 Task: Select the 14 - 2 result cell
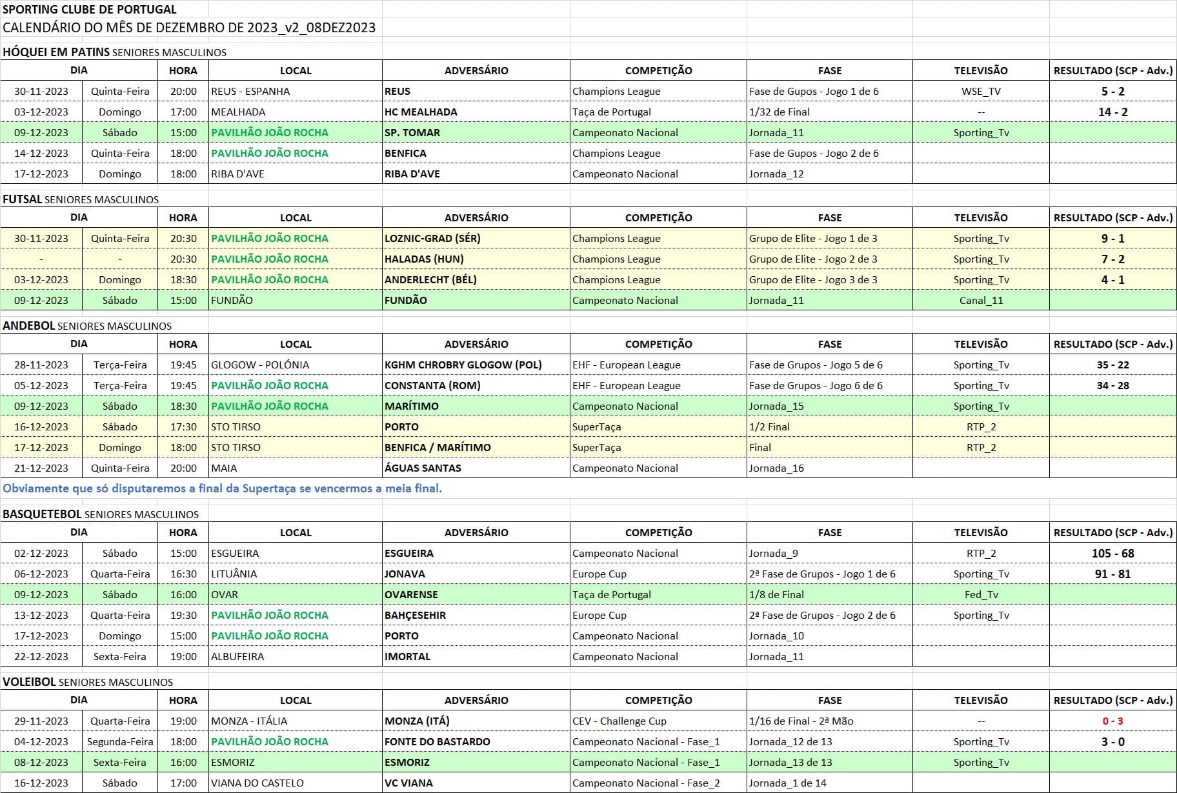pyautogui.click(x=1112, y=112)
